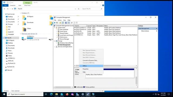Collapse the Folders (7) group in File Explorer
173x97 pixels.
[x=21, y=13]
